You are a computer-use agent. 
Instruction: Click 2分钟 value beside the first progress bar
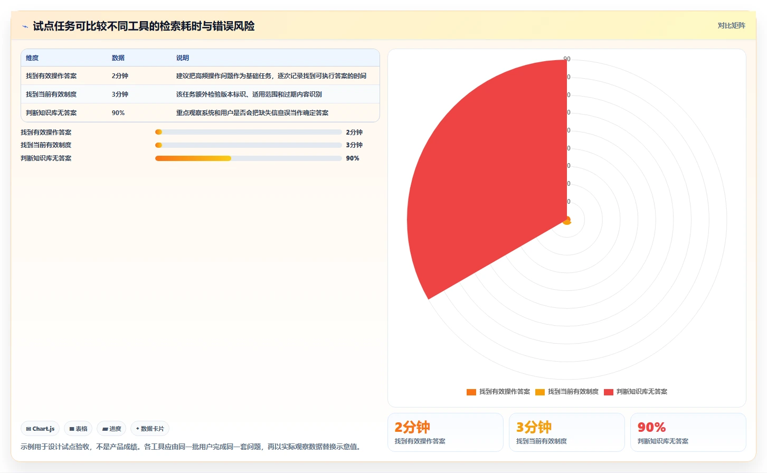pyautogui.click(x=354, y=132)
